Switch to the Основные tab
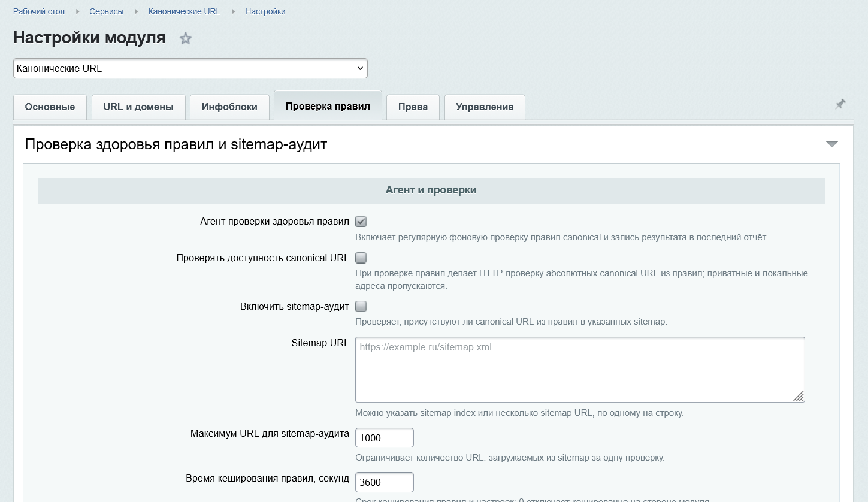The height and width of the screenshot is (502, 868). point(50,107)
